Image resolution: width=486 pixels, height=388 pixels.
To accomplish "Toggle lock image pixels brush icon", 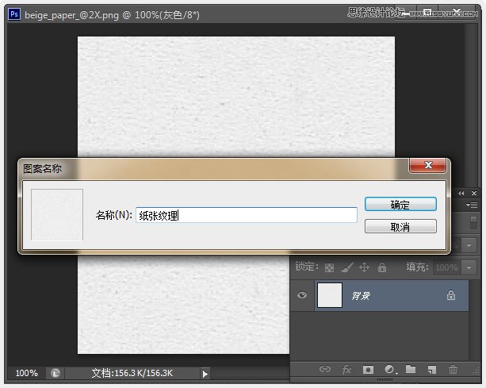I will coord(346,267).
